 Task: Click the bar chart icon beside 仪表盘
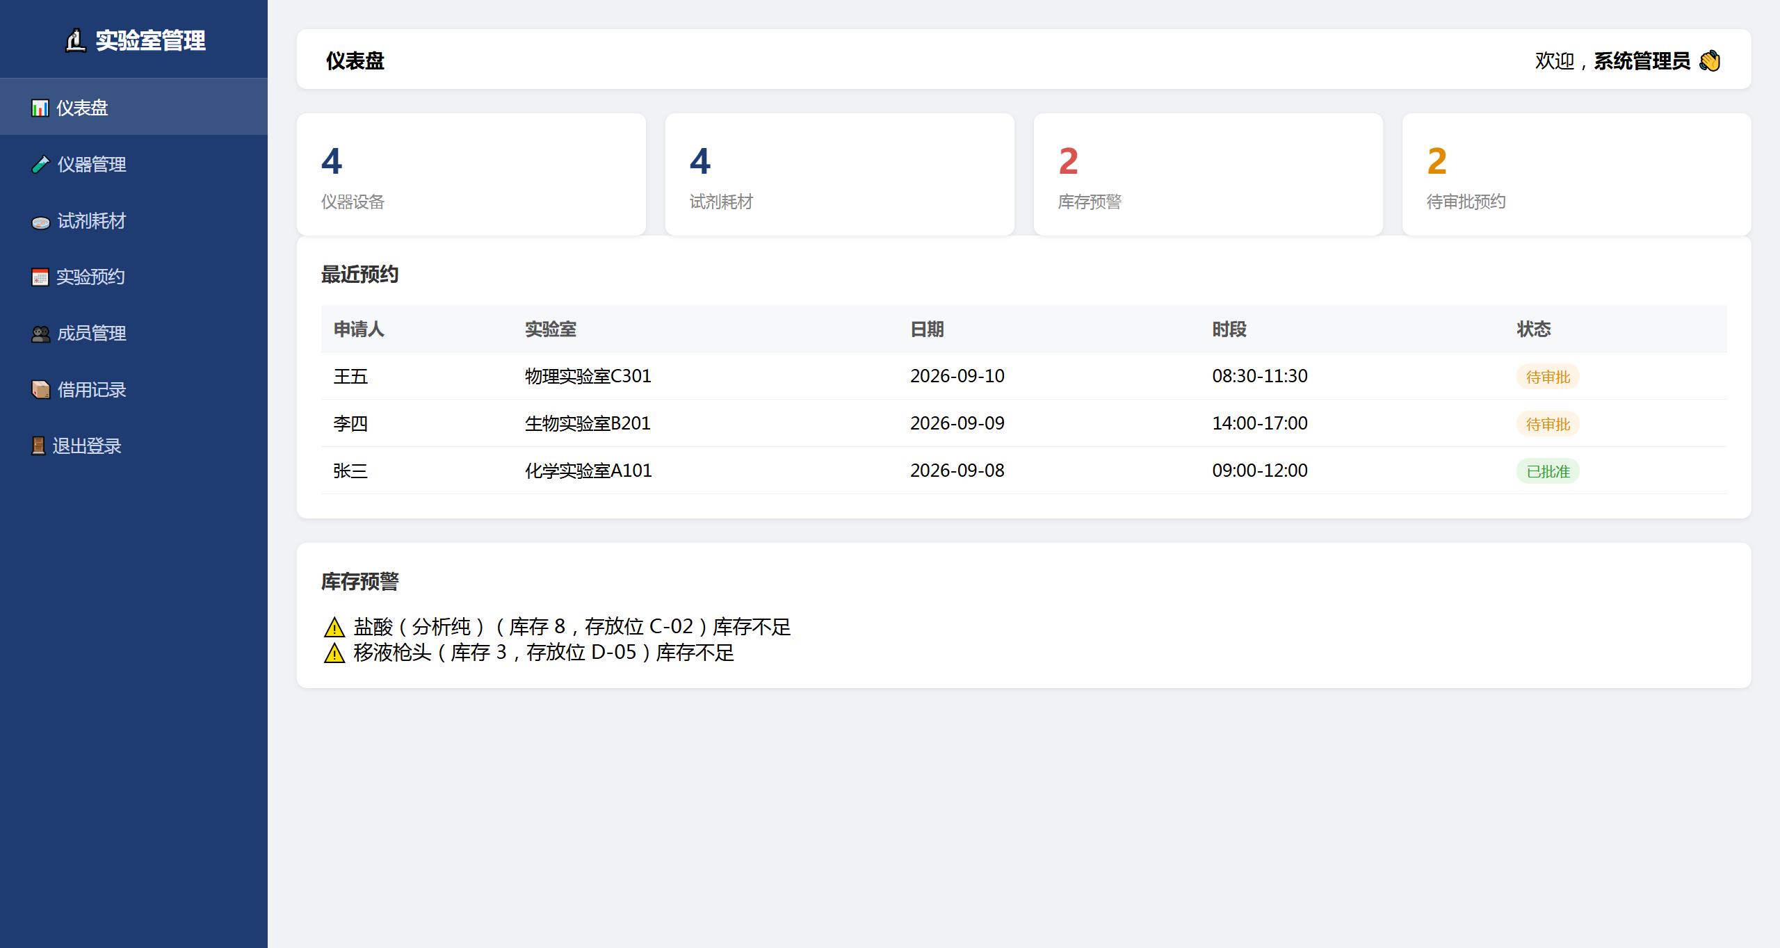pyautogui.click(x=40, y=108)
